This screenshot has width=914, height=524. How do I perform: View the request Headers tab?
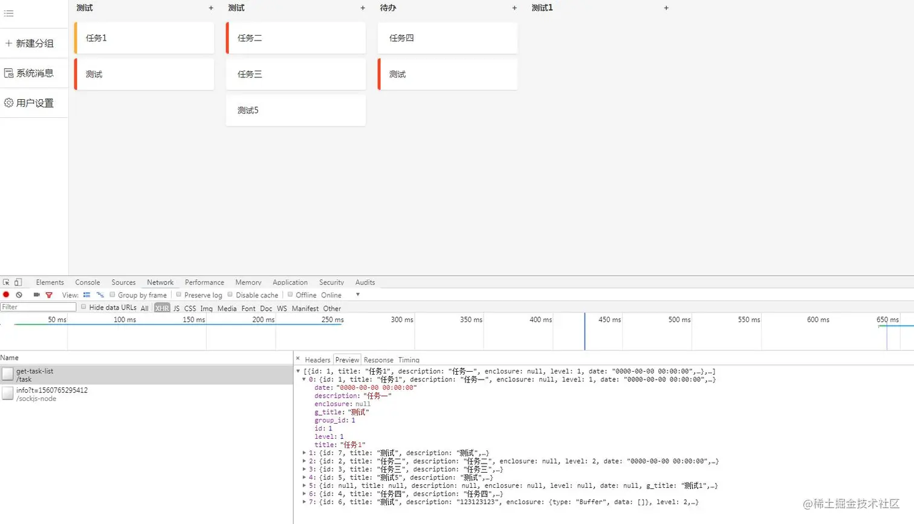tap(317, 360)
